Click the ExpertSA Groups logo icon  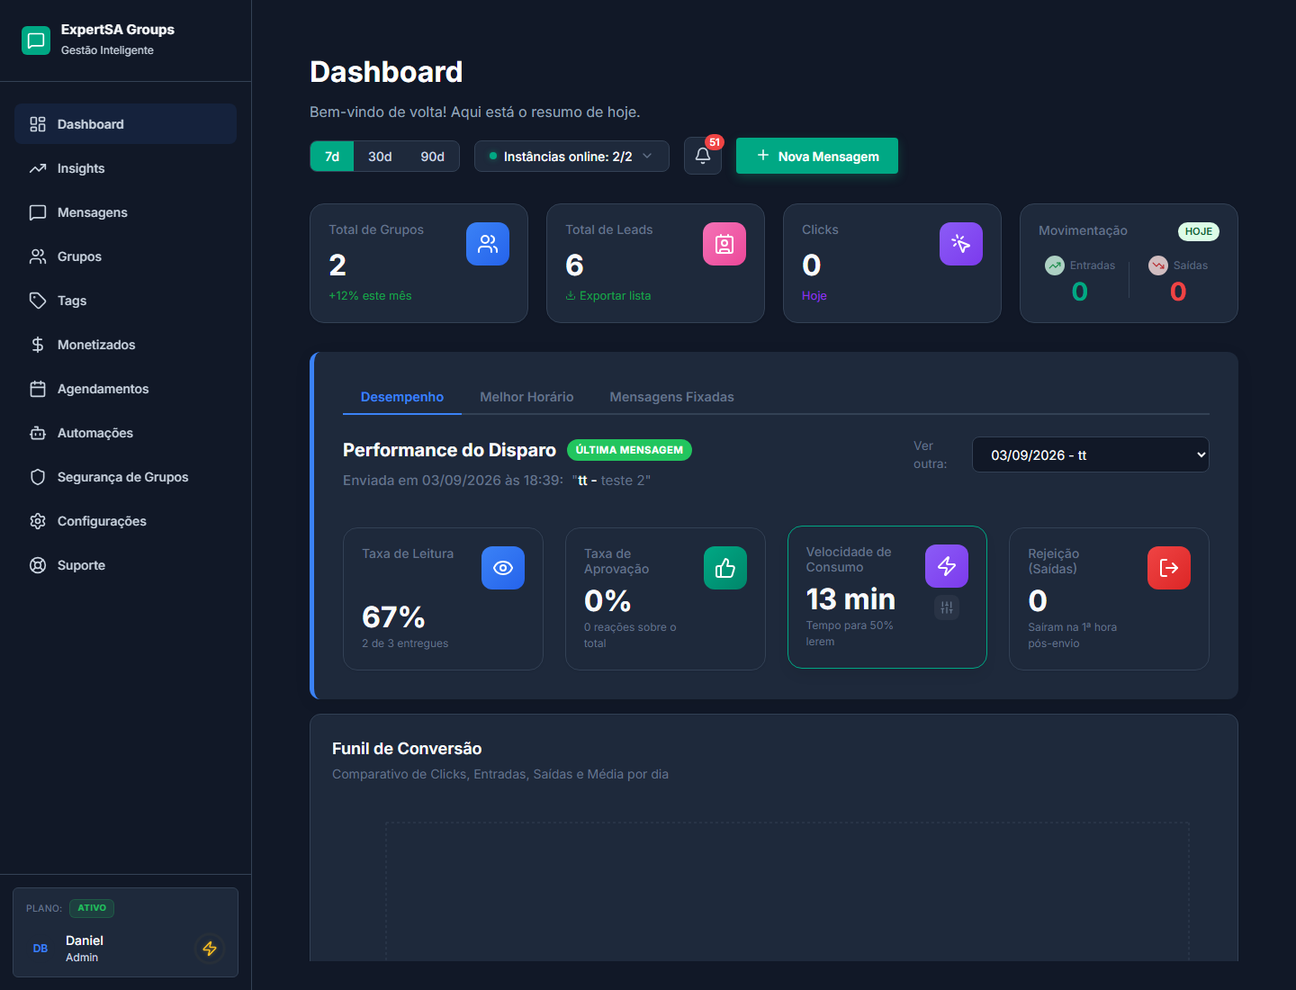[36, 40]
